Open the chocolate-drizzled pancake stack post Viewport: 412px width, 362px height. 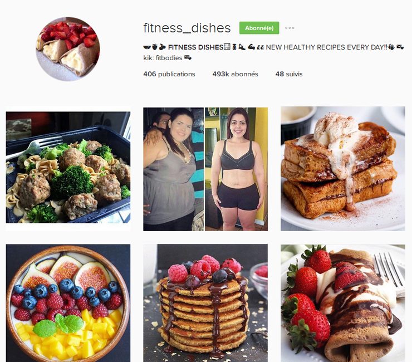205,303
